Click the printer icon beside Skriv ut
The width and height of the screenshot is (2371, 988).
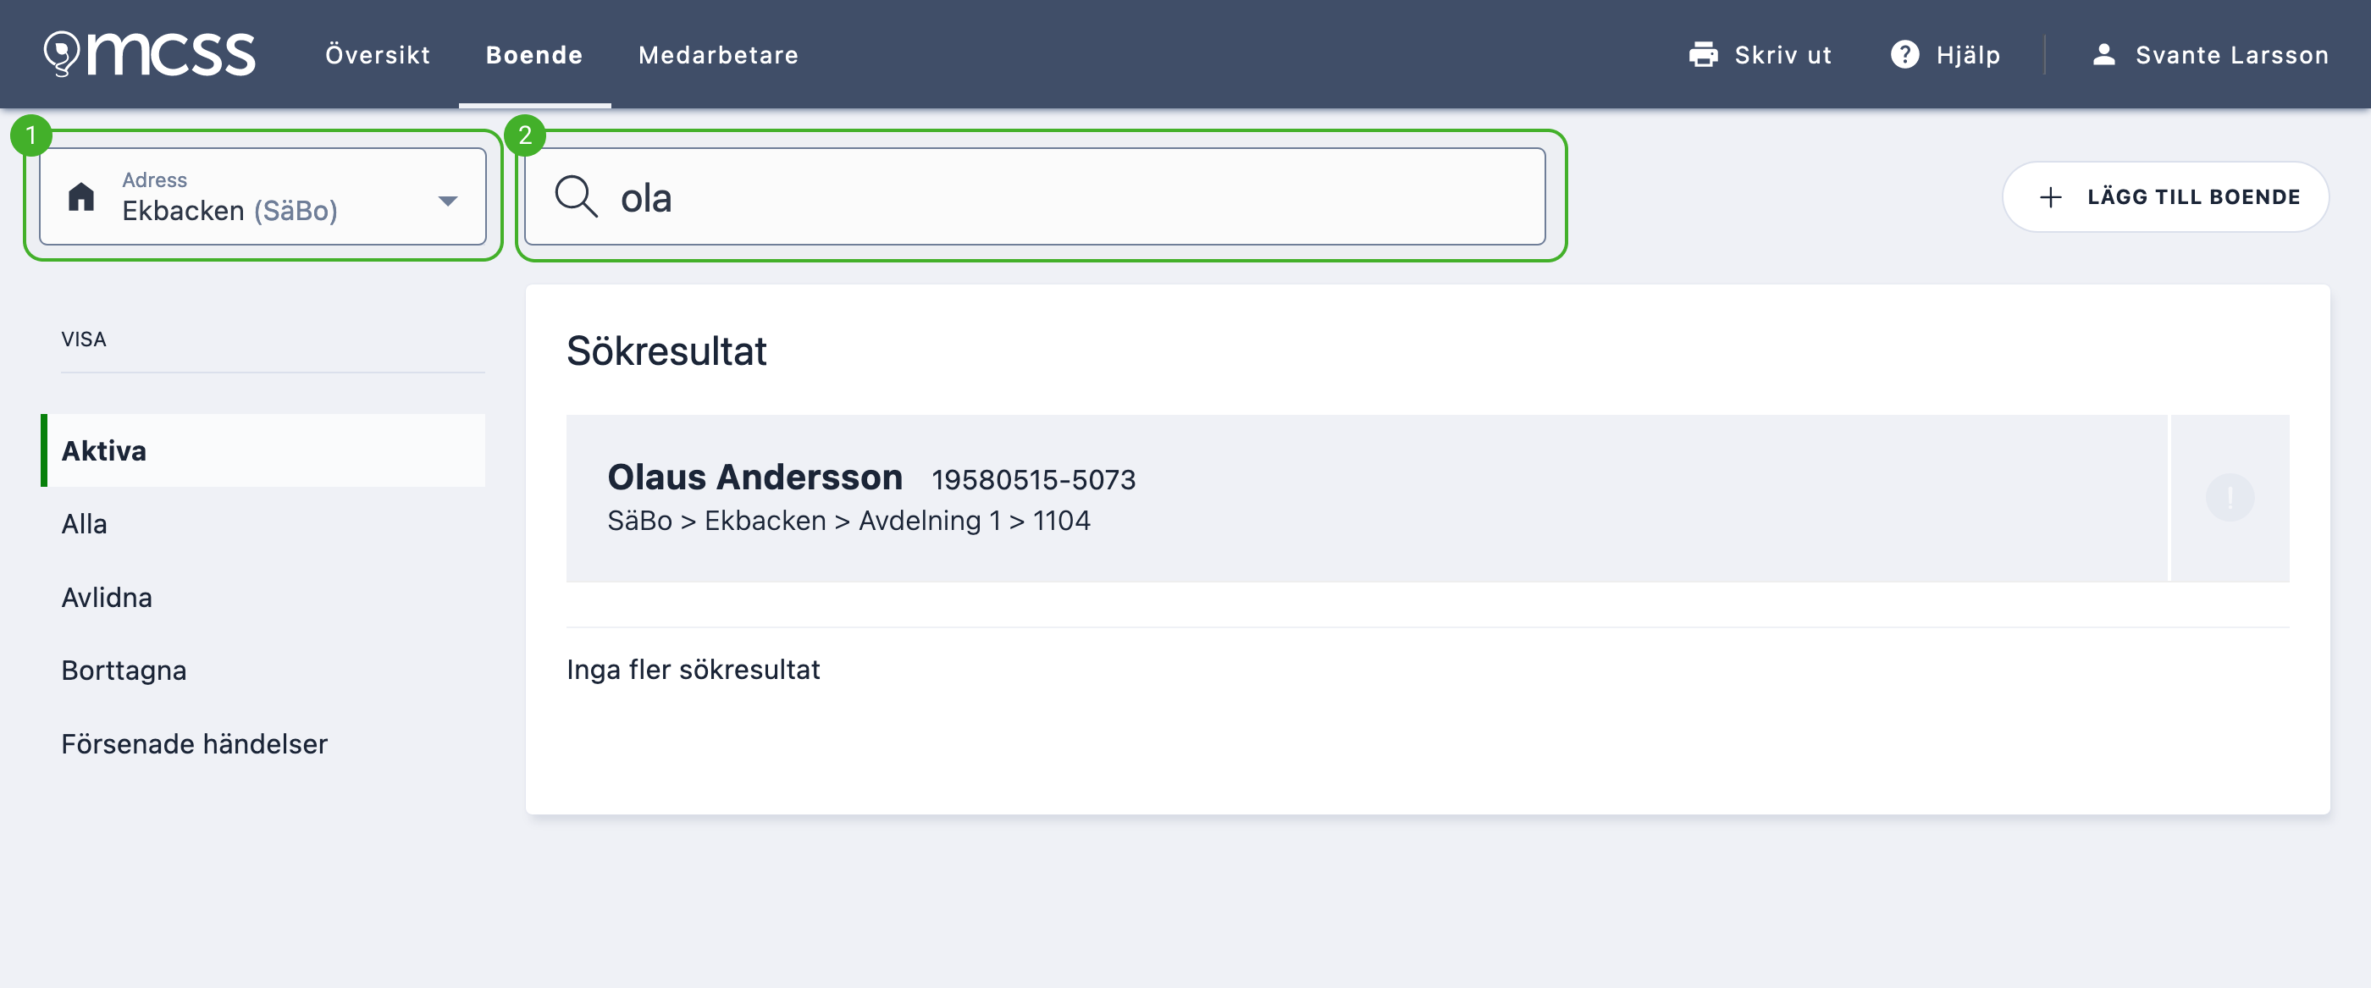tap(1703, 55)
